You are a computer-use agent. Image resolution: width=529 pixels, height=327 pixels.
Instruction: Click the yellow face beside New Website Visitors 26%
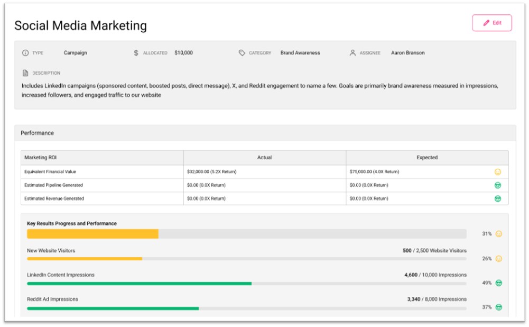point(498,259)
